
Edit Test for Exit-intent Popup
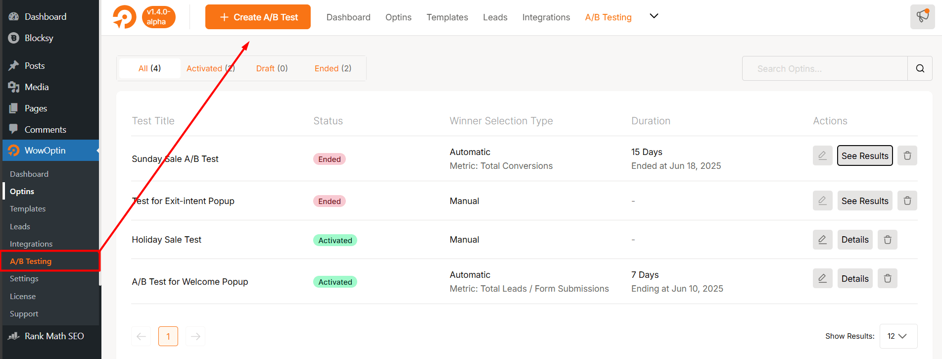pyautogui.click(x=822, y=201)
